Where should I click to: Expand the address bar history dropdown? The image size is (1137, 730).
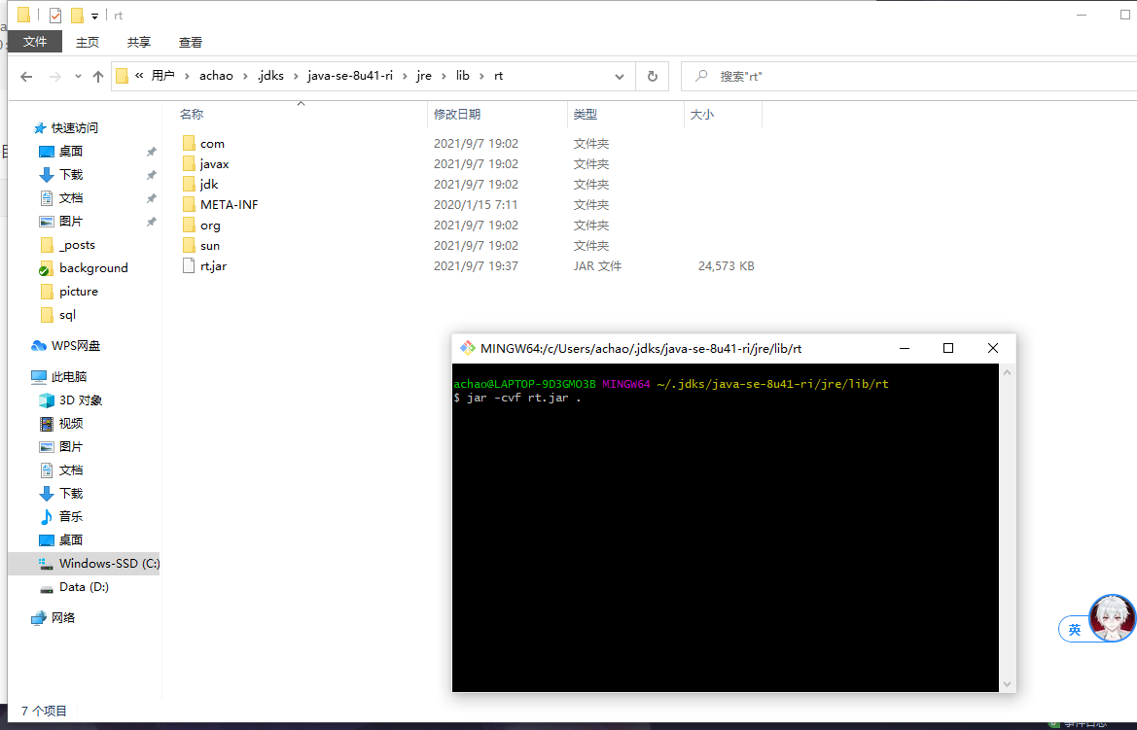click(x=620, y=77)
